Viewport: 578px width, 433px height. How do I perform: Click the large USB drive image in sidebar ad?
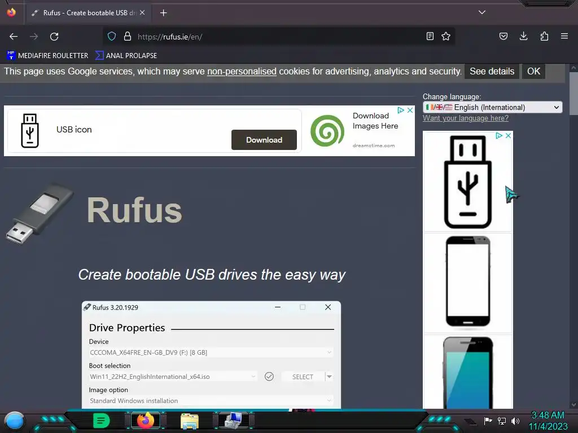click(x=468, y=182)
